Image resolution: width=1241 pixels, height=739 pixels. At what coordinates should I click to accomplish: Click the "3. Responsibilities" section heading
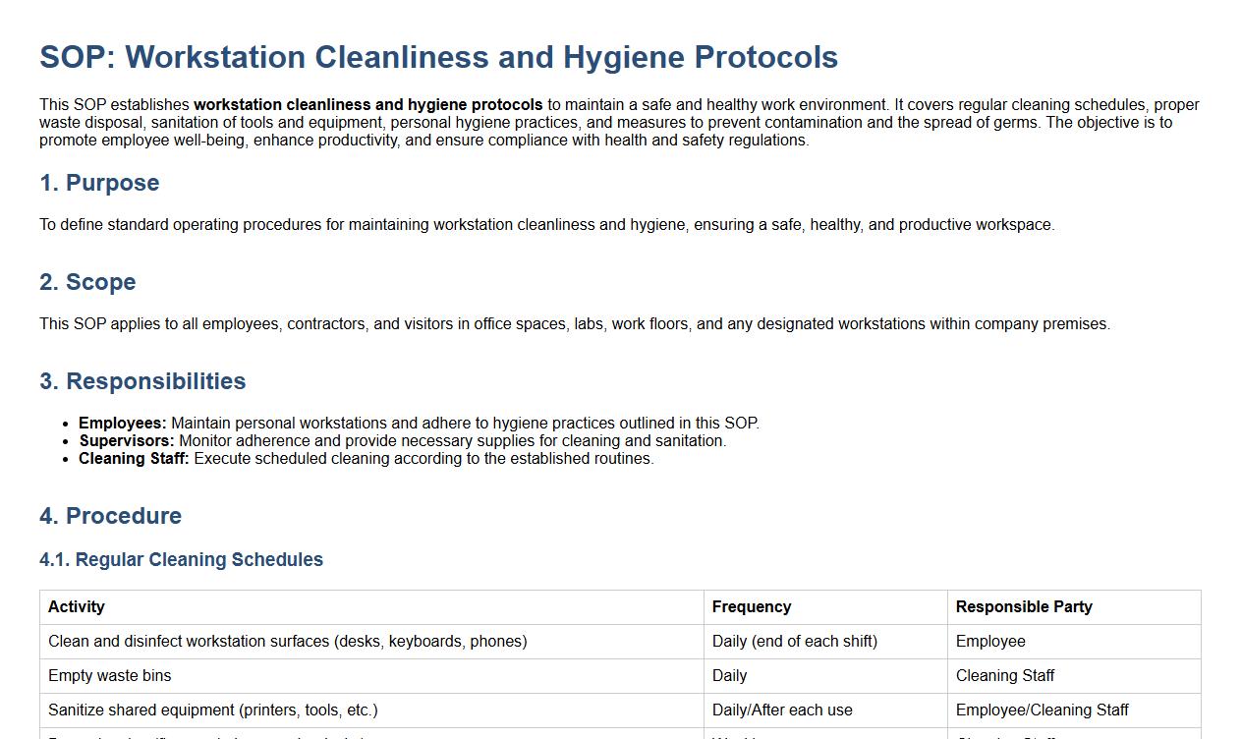click(x=142, y=381)
